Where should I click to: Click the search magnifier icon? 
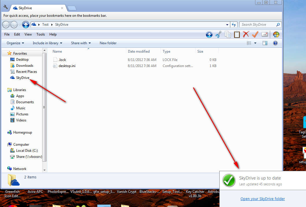278,25
